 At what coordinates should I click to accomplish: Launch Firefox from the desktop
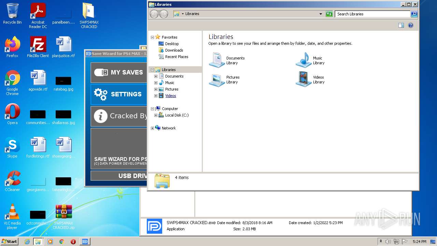12,47
